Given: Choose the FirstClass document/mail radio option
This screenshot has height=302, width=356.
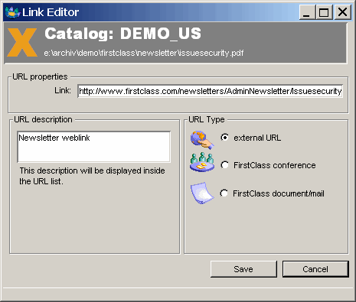Looking at the screenshot, I should tap(224, 193).
